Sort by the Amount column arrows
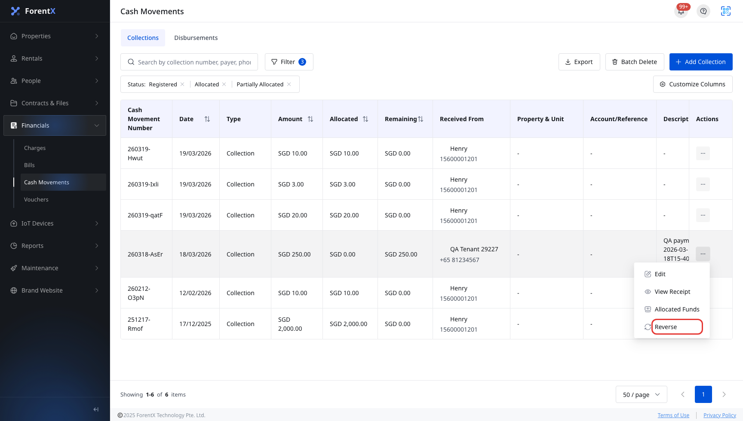The height and width of the screenshot is (421, 743). (x=310, y=119)
